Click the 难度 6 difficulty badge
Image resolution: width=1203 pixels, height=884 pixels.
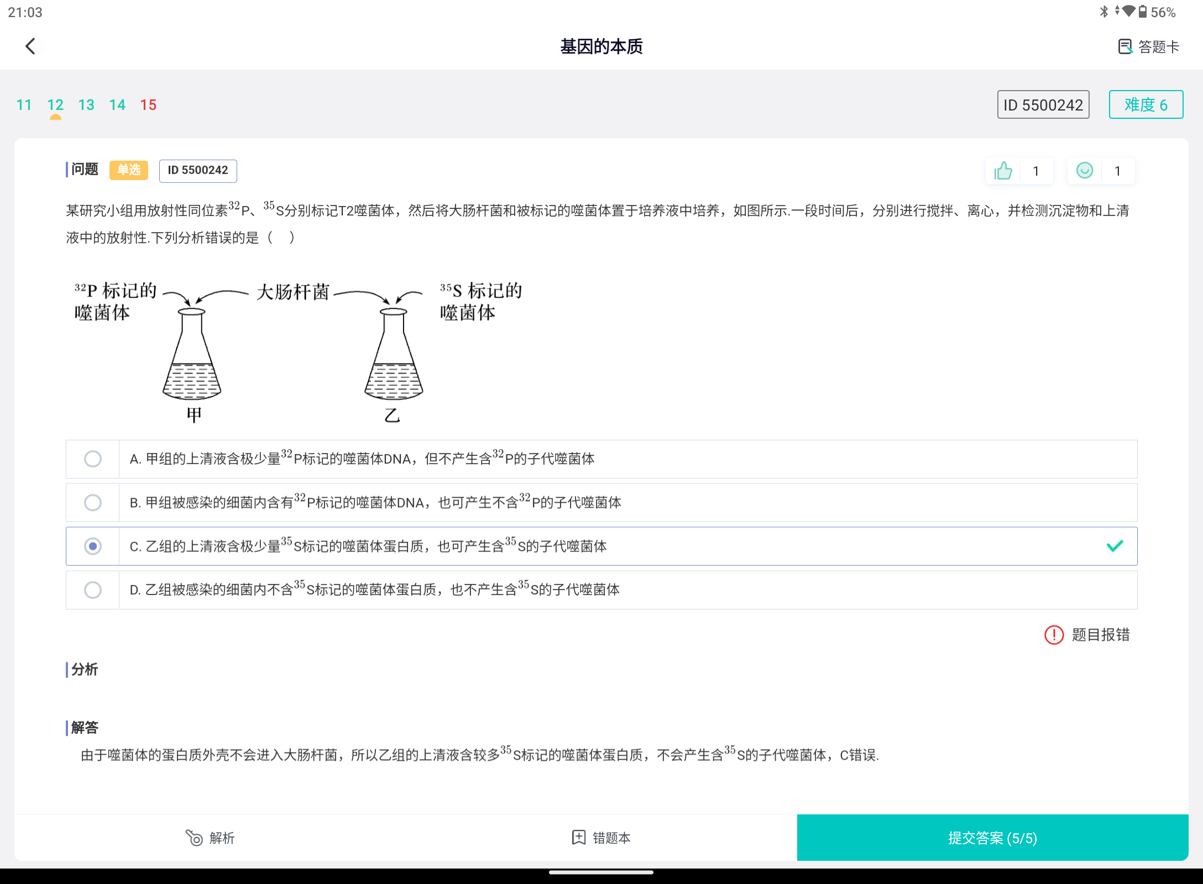[x=1146, y=104]
